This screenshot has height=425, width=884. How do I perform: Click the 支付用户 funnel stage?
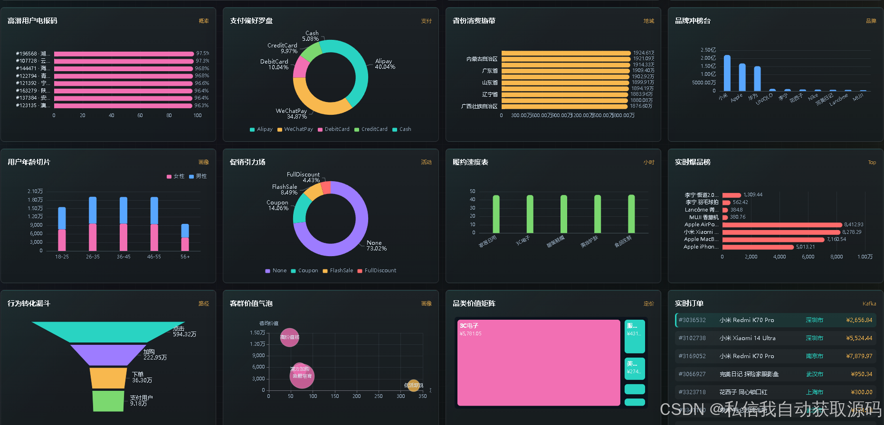(x=108, y=401)
